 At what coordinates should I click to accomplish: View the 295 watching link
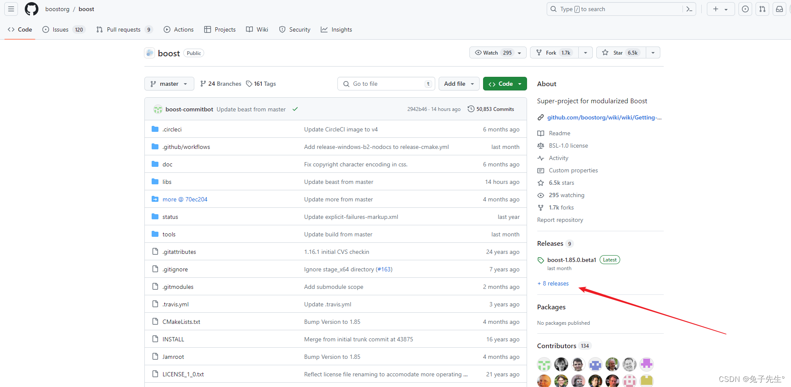coord(567,195)
